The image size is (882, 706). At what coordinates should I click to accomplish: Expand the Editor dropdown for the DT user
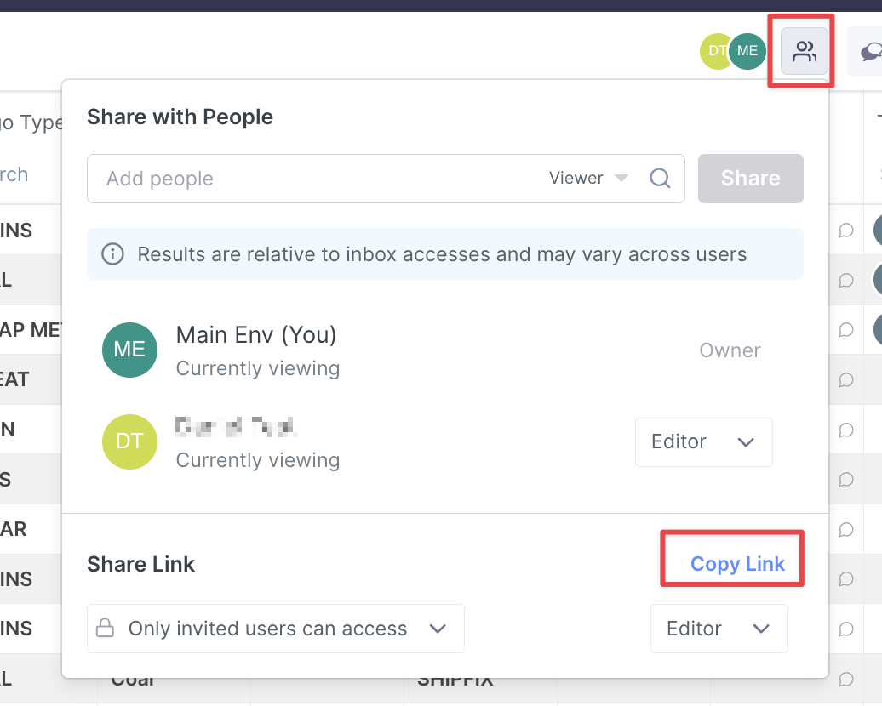pyautogui.click(x=703, y=442)
